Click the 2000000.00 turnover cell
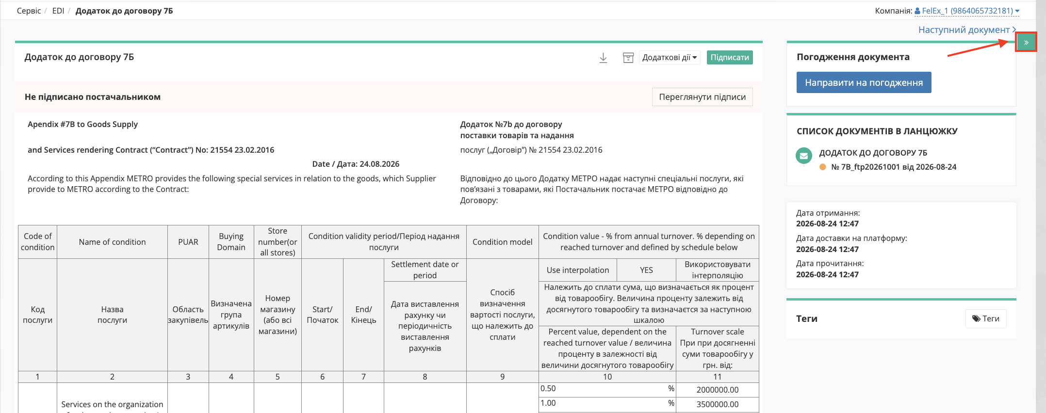1046x413 pixels. pyautogui.click(x=718, y=390)
